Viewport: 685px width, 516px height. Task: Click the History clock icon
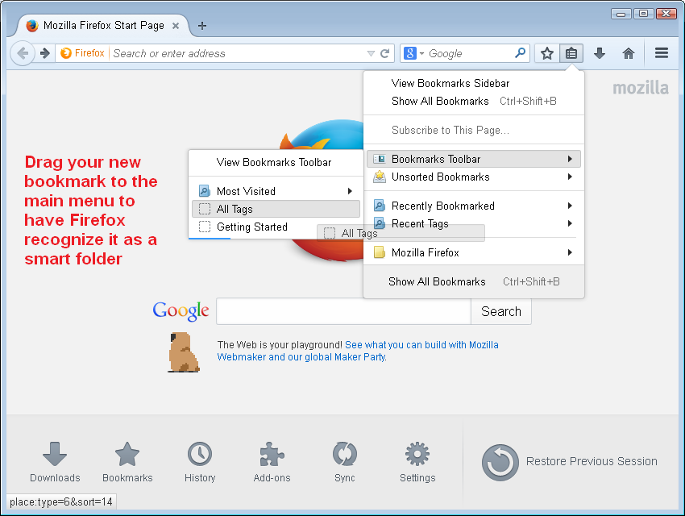point(200,455)
